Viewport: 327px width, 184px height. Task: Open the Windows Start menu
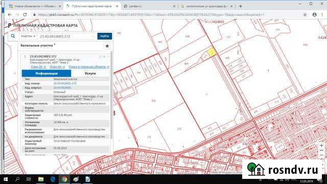coord(6,179)
